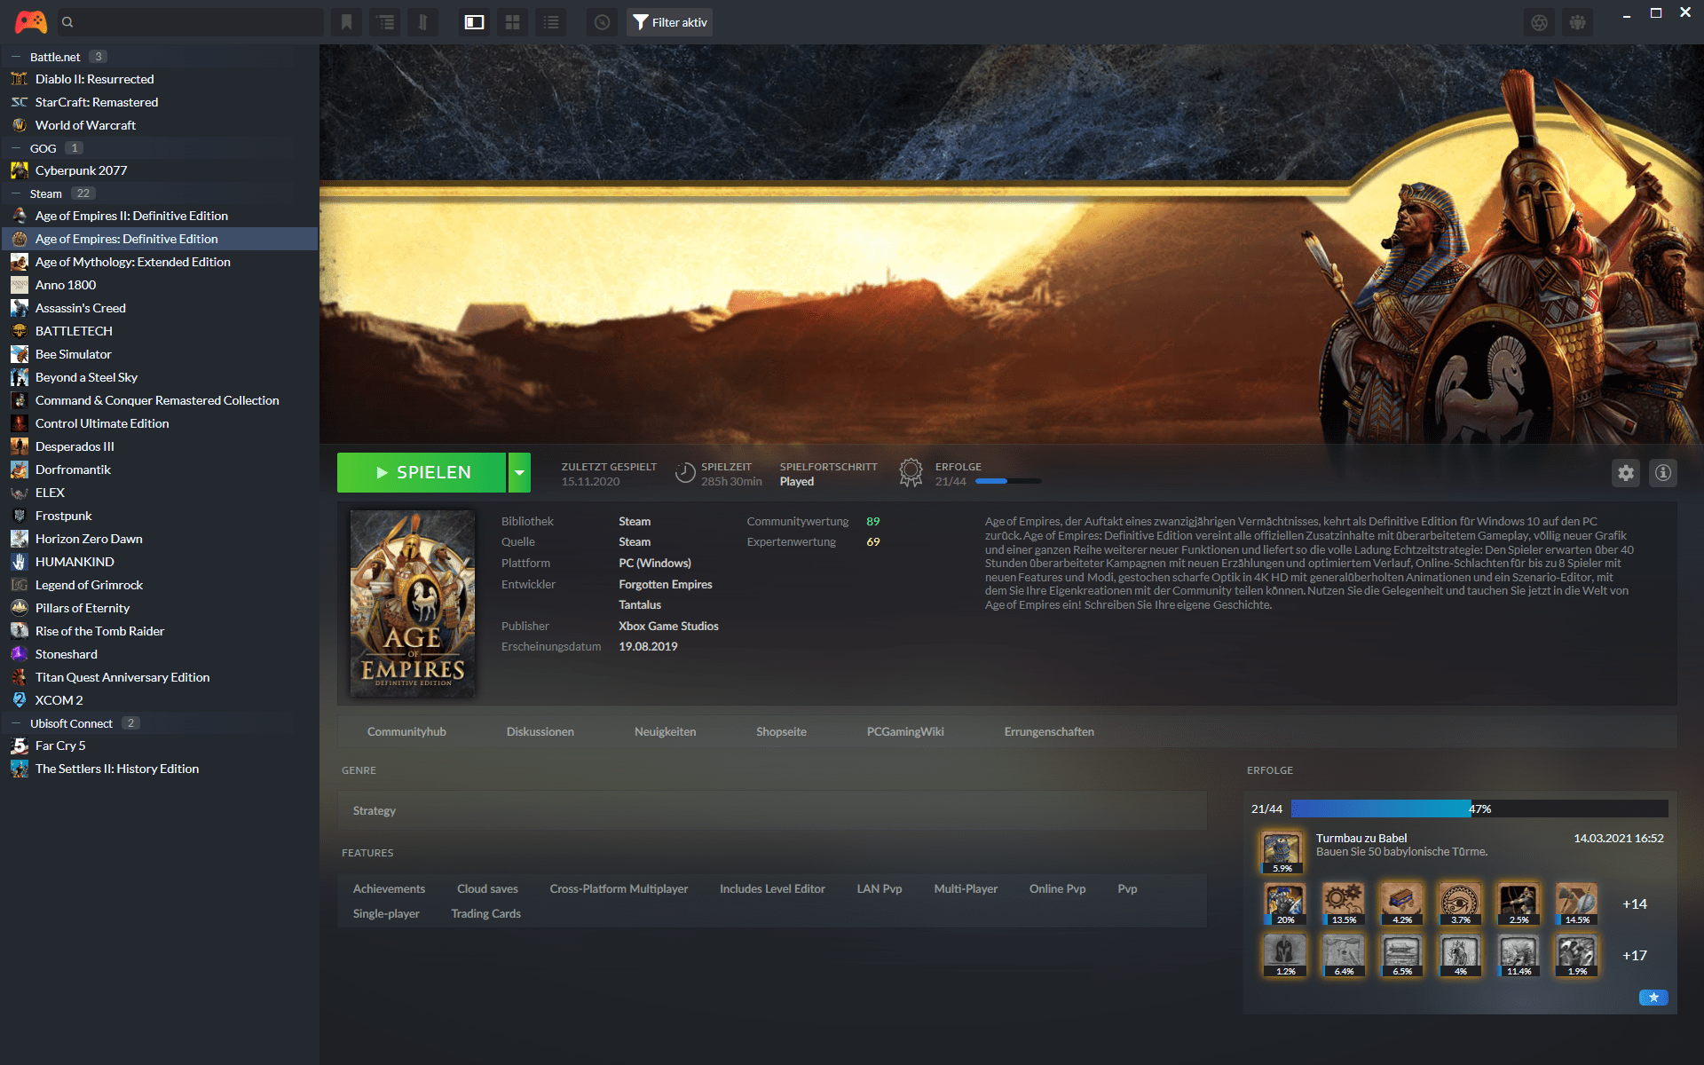Open the Errungenschaften link
1704x1065 pixels.
(x=1049, y=732)
